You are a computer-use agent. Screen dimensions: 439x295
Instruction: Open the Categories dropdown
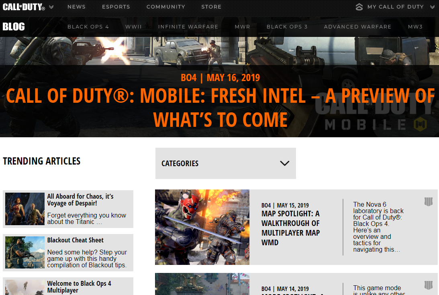226,163
